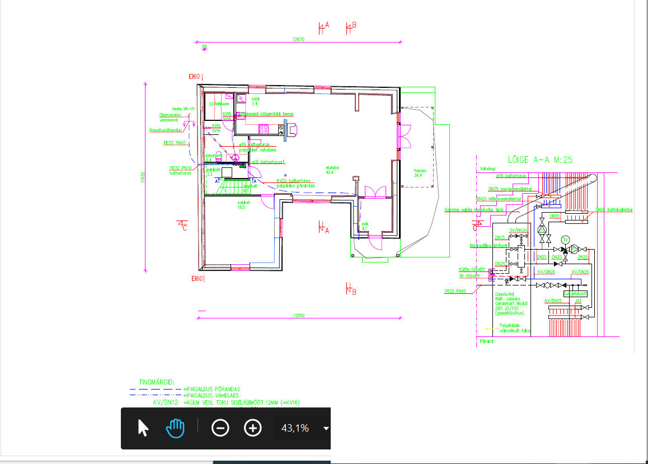The height and width of the screenshot is (464, 648).
Task: Open the zoom level dropdown arrow
Action: (x=326, y=429)
